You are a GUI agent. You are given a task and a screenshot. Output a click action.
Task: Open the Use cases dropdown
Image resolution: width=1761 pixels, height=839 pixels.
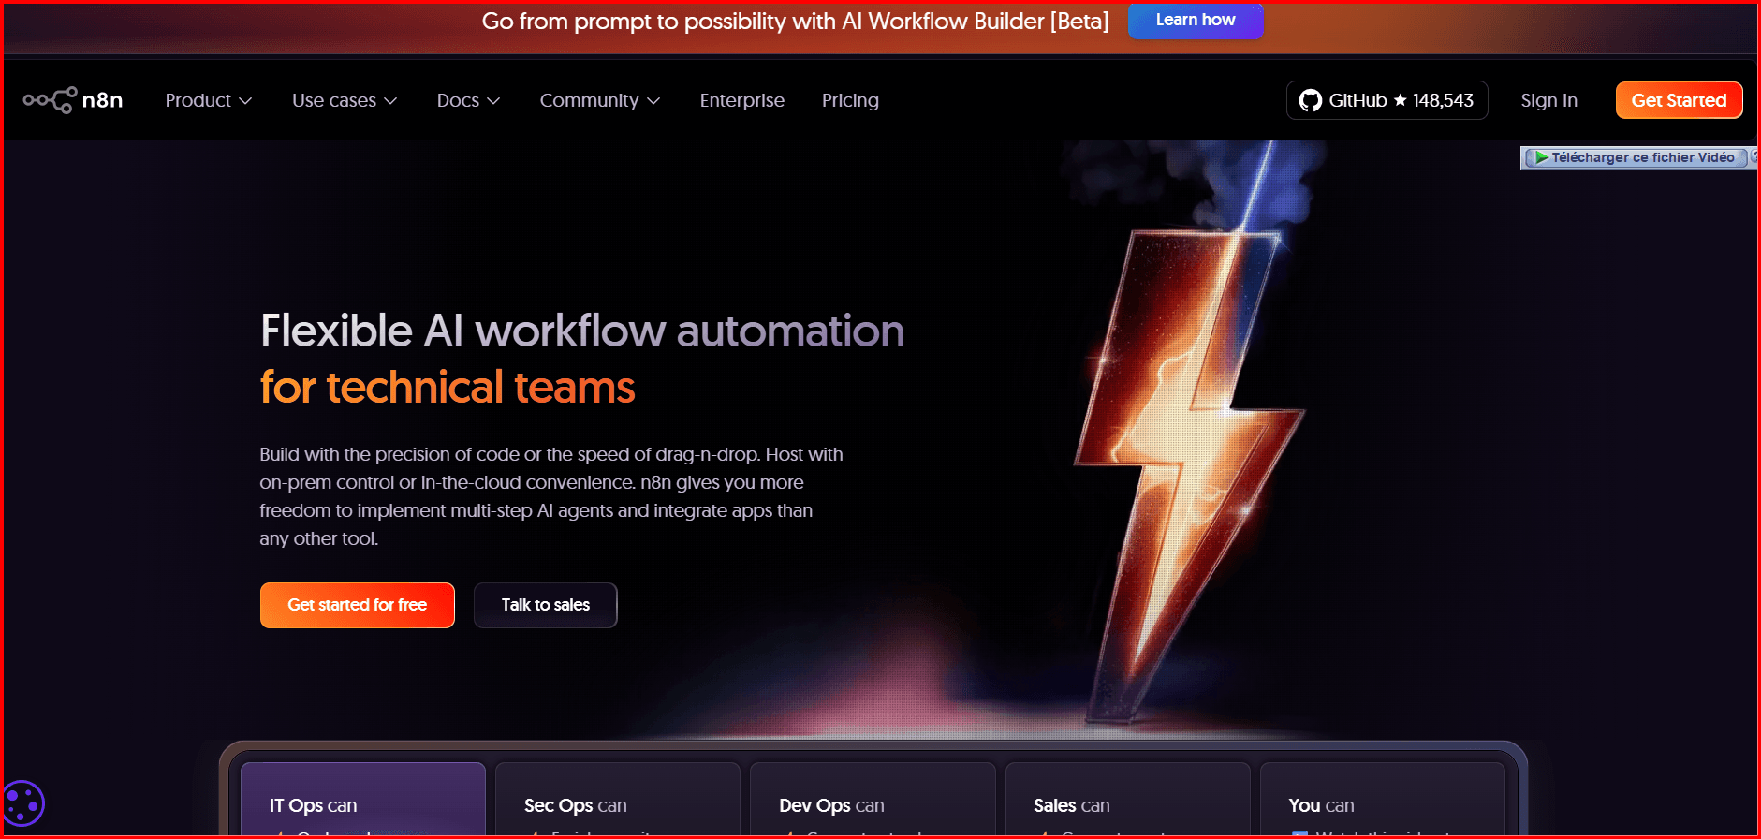click(x=344, y=100)
